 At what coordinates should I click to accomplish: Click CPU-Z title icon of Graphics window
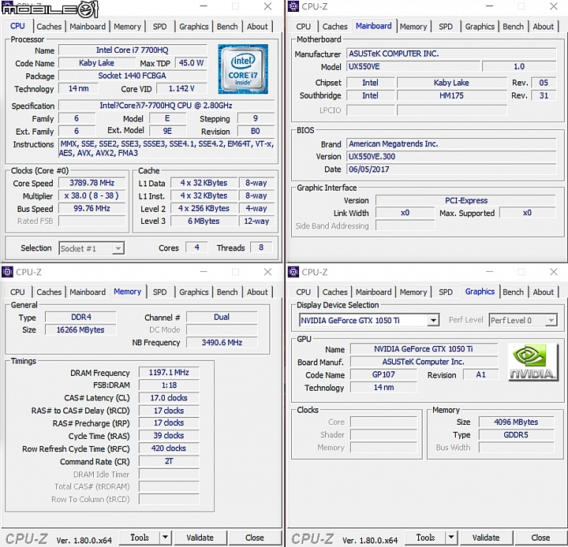293,272
